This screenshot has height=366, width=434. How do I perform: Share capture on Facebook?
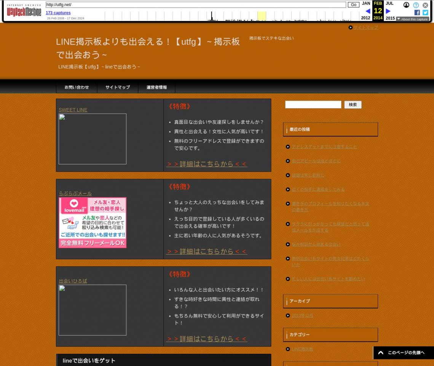(417, 13)
